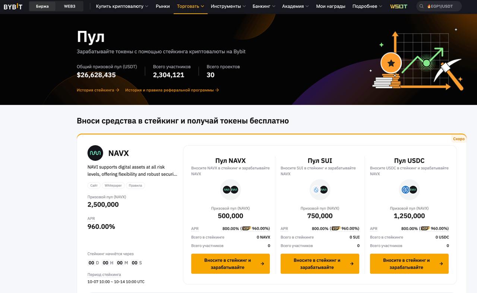Click the WSOT logo in navigation

398,6
